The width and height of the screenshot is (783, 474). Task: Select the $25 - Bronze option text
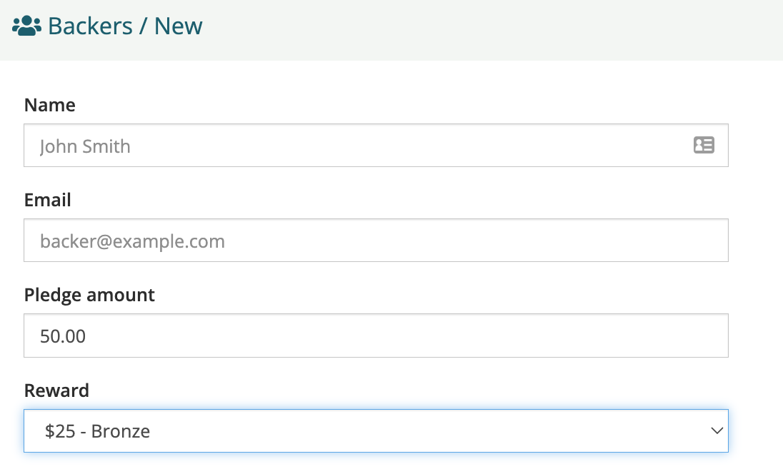click(97, 431)
